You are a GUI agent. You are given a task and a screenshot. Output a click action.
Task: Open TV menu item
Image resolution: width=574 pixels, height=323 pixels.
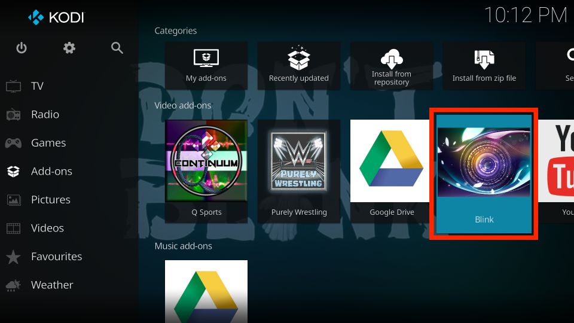click(37, 86)
